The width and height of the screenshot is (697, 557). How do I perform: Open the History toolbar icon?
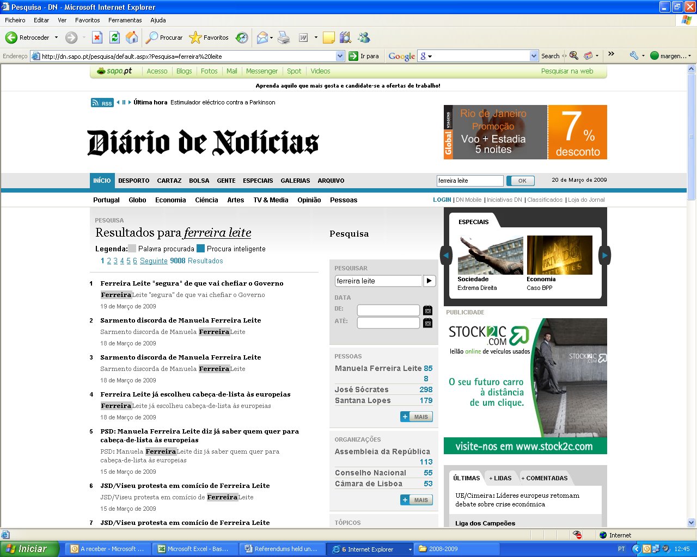(x=242, y=38)
